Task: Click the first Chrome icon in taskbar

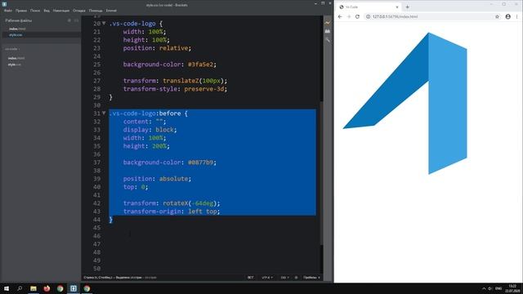Action: [x=60, y=288]
